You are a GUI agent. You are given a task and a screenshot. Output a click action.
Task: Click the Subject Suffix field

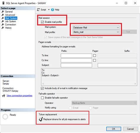[117, 65]
